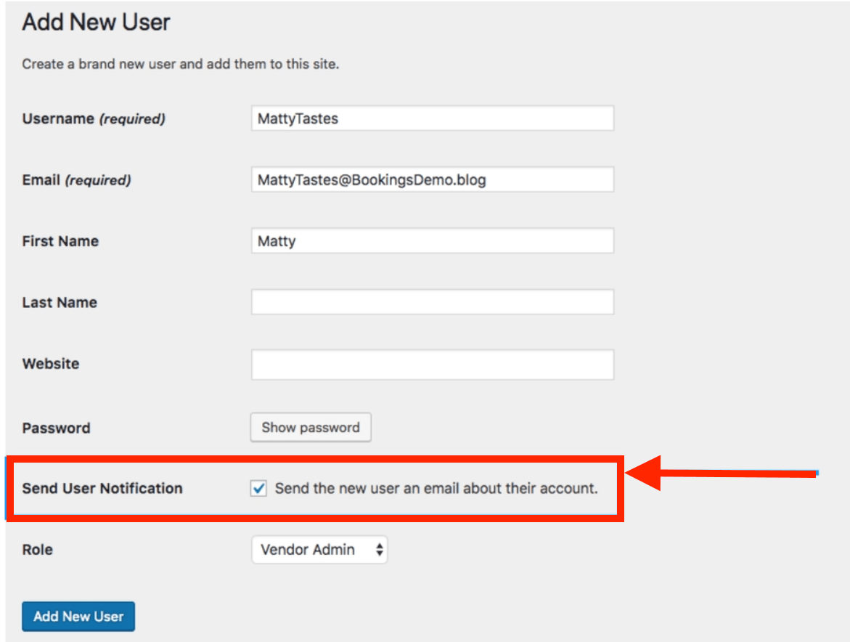Click the Password label

(x=56, y=428)
